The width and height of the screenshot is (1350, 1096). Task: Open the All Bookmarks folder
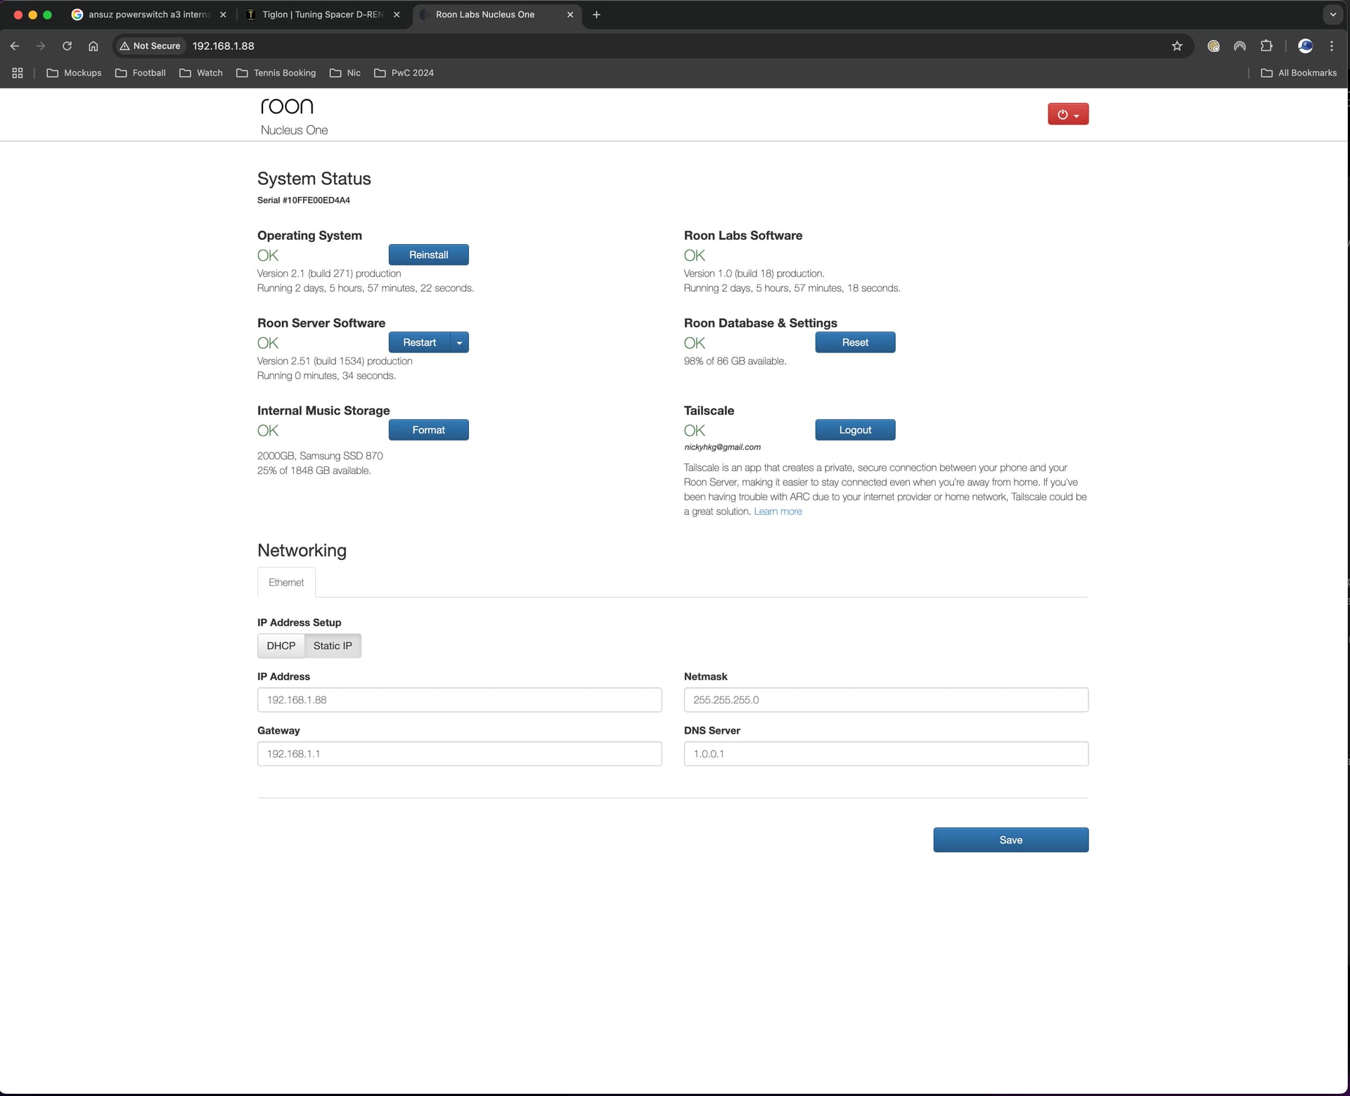coord(1299,72)
